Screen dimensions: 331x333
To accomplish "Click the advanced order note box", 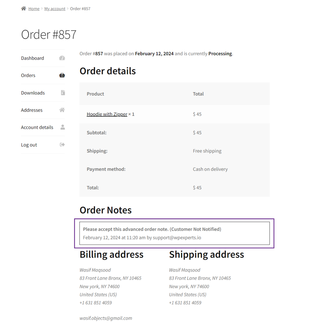I will click(175, 233).
